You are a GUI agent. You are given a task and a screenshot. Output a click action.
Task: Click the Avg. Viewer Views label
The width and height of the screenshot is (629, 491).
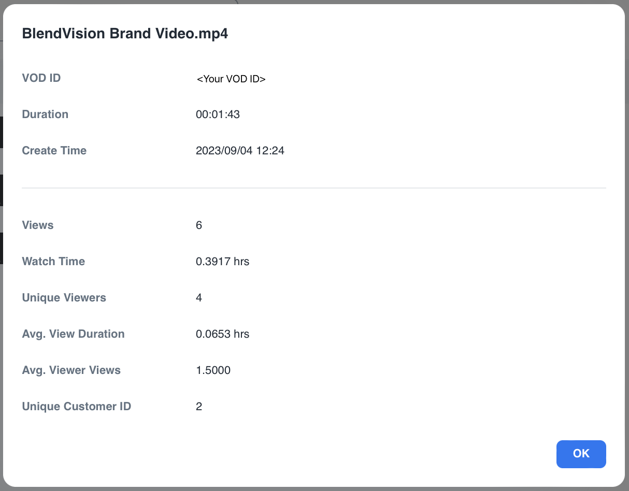(72, 370)
